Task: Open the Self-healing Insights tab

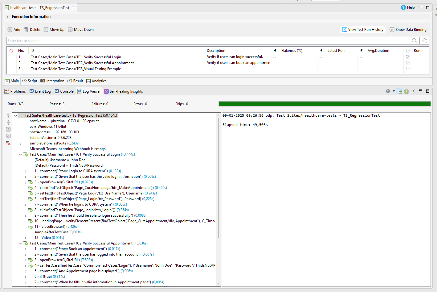Action: [x=123, y=91]
